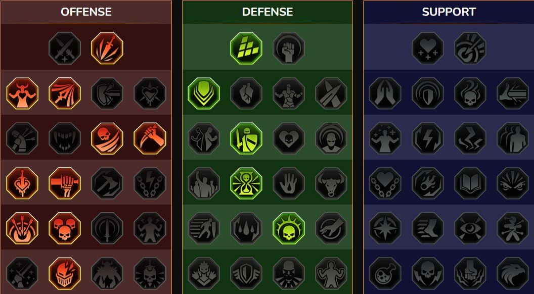Select the SUPPORT tree header
Viewport: 534px width, 294px height.
click(449, 12)
